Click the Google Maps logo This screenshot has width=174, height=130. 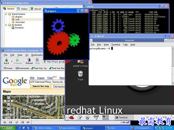coord(15,82)
